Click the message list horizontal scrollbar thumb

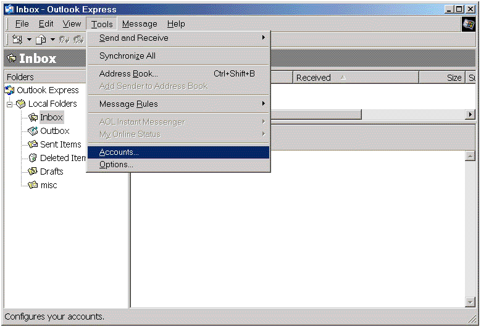pos(316,115)
